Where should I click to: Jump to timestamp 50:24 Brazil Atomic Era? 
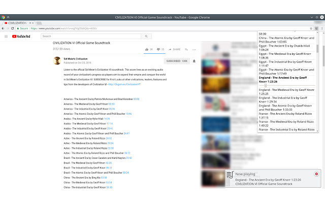point(125,173)
